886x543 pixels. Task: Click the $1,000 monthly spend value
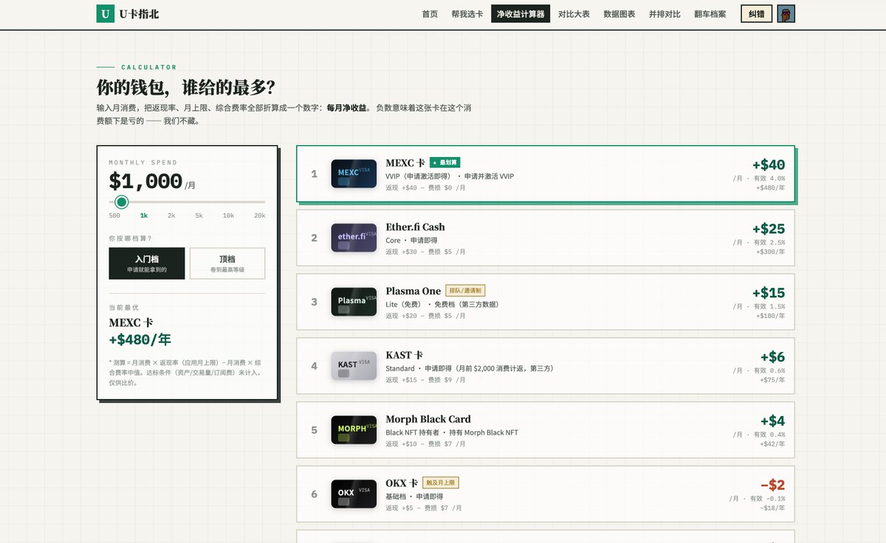tap(145, 181)
